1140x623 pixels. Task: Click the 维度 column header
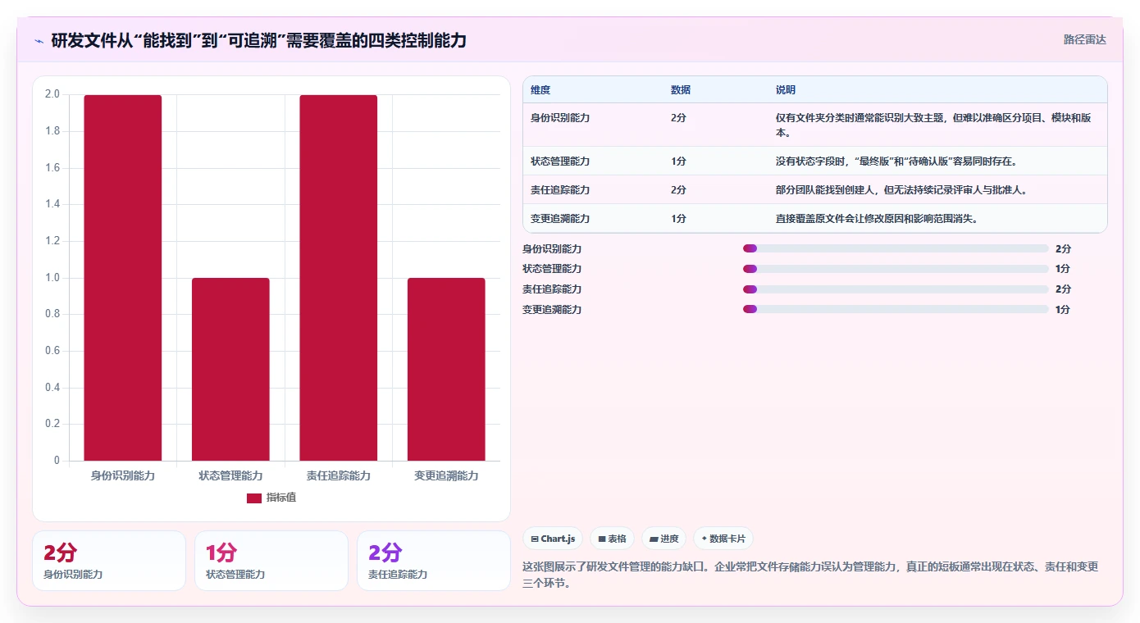click(x=540, y=89)
